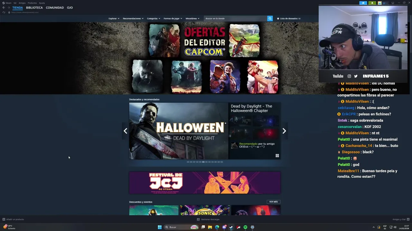Open the Ver menu
Image resolution: width=412 pixels, height=231 pixels.
pos(15,3)
